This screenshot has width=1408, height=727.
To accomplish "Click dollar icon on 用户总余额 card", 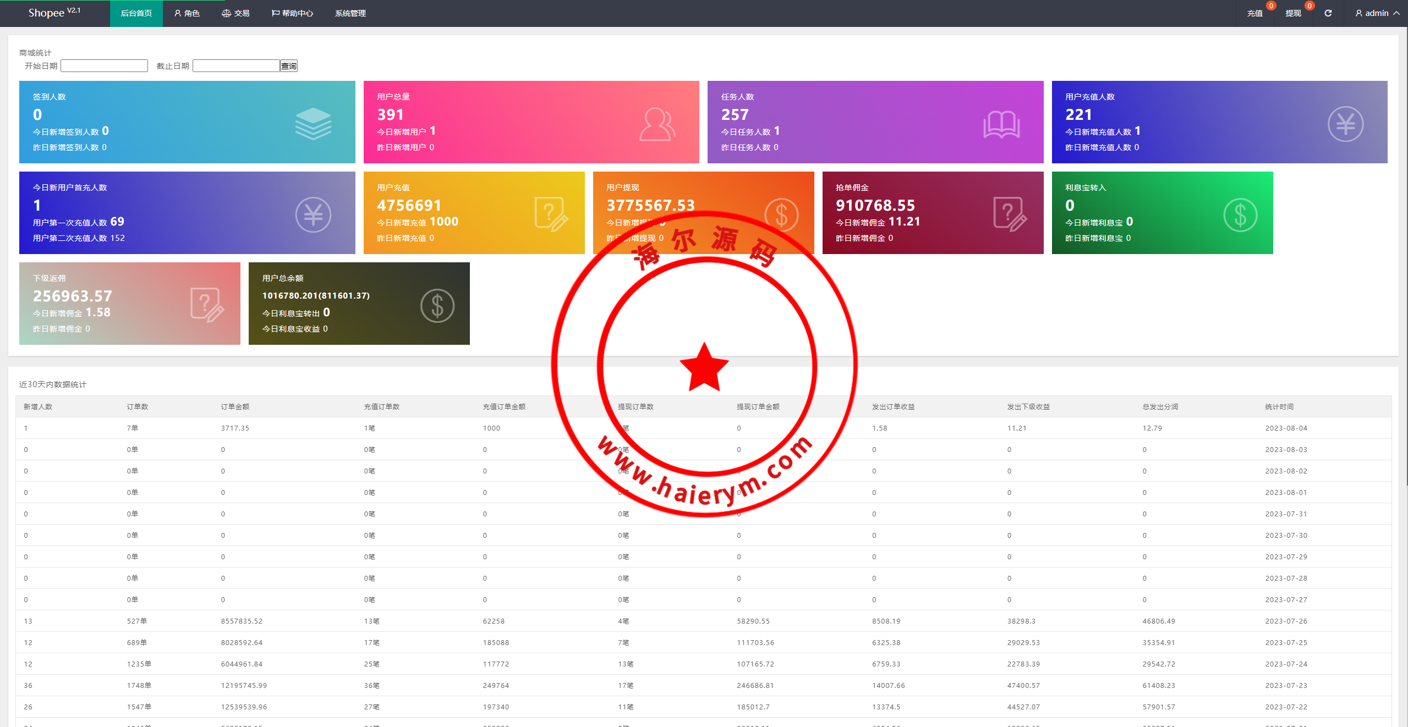I will (437, 306).
